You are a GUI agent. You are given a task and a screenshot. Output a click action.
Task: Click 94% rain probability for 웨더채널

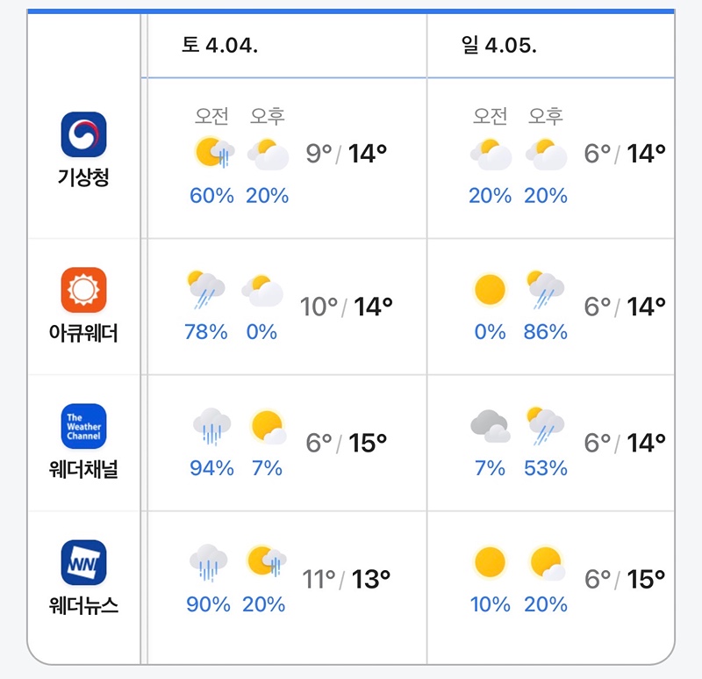(211, 468)
